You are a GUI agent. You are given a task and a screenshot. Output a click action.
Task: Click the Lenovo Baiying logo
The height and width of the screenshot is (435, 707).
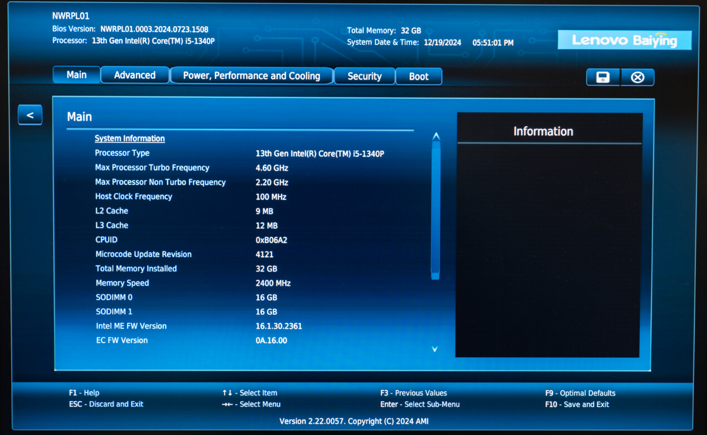[624, 40]
